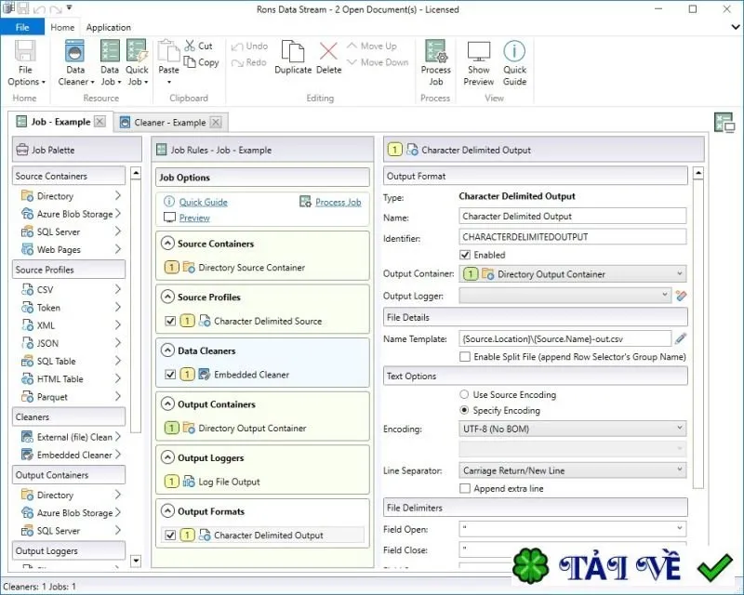The width and height of the screenshot is (744, 595).
Task: Click the layout toggle icon right of the tabs
Action: (x=724, y=123)
